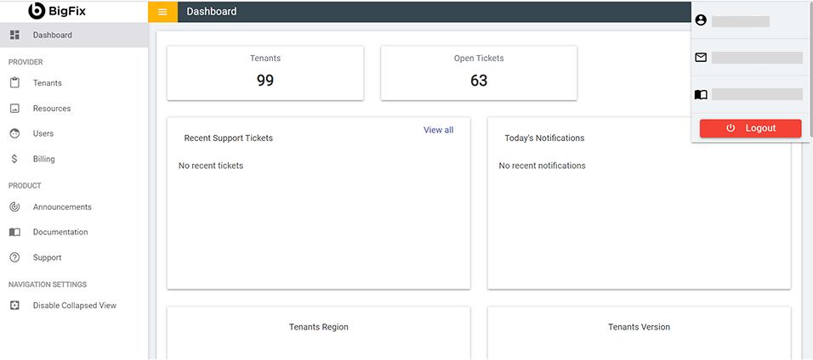Click the 'No recent tickets' text
This screenshot has width=813, height=360.
click(x=211, y=166)
